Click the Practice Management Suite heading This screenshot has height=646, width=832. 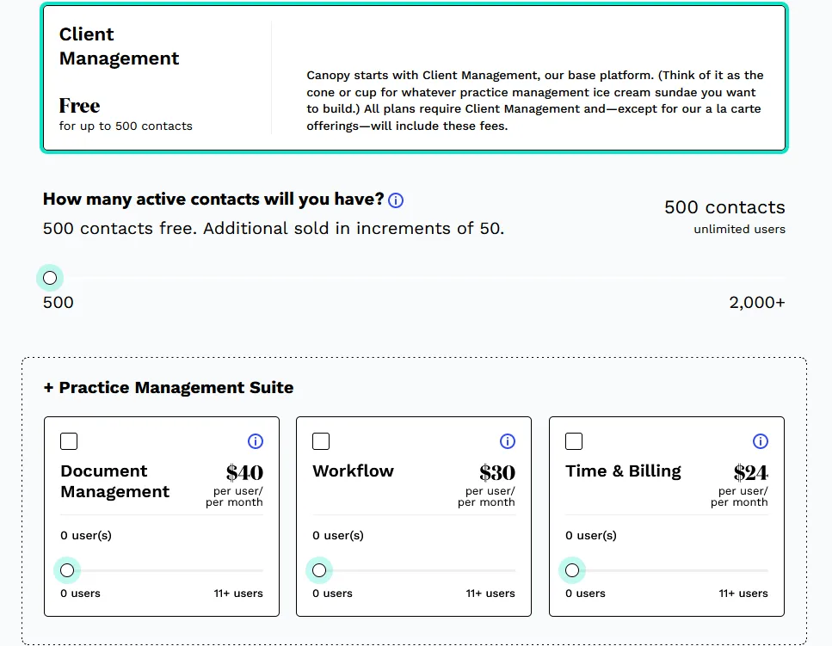pos(168,388)
